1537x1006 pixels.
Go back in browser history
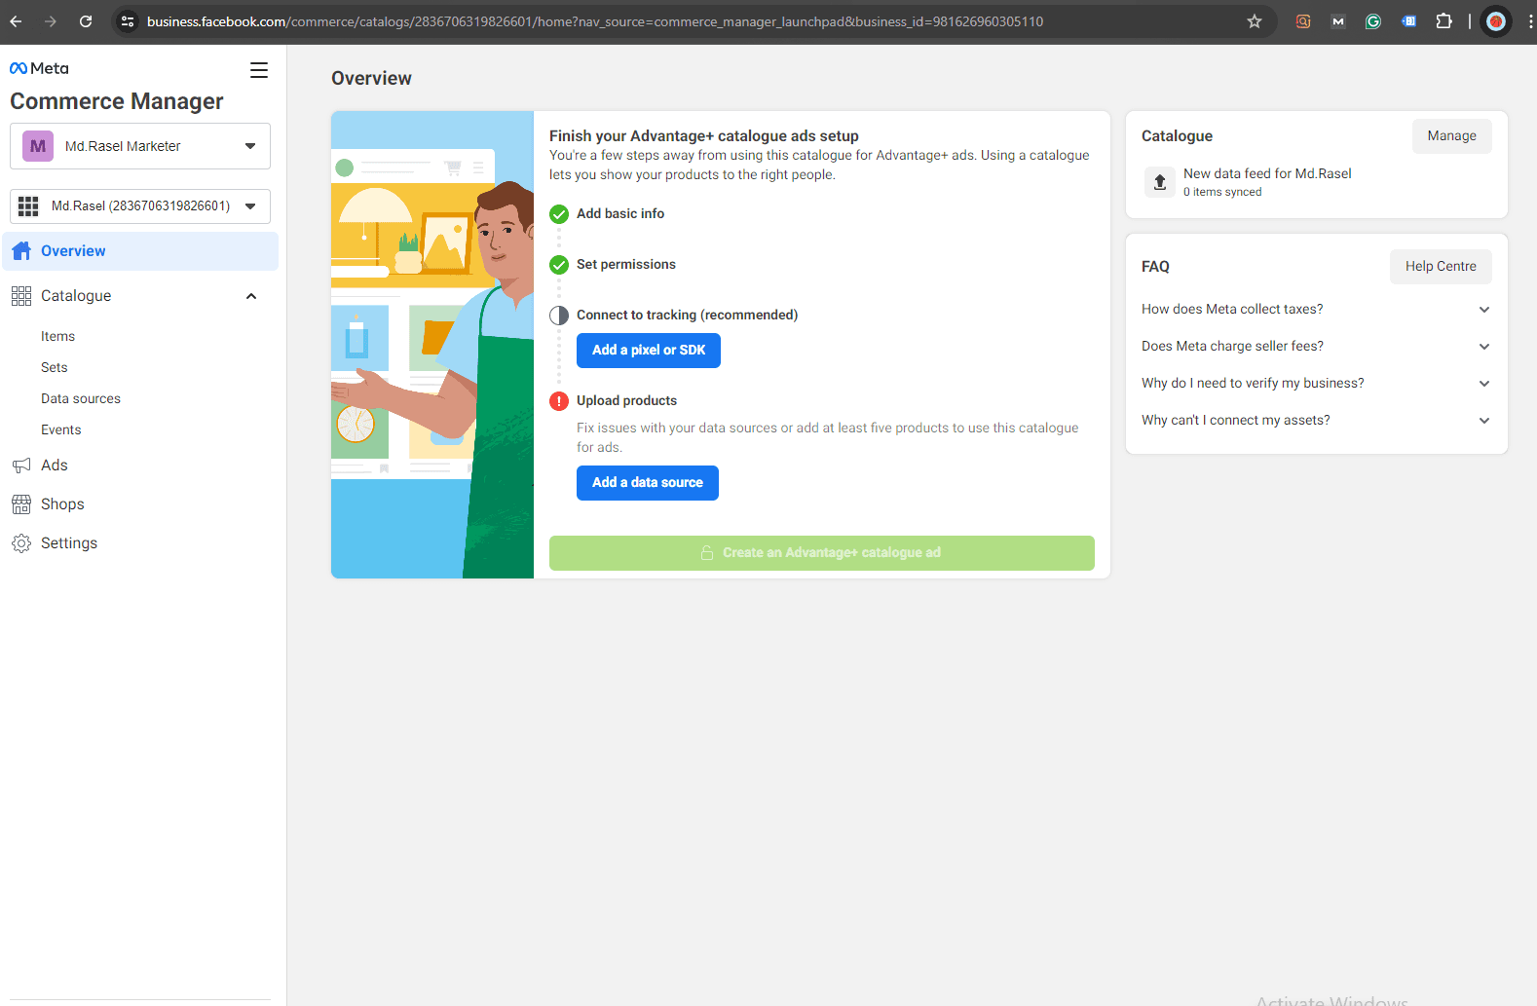point(16,21)
